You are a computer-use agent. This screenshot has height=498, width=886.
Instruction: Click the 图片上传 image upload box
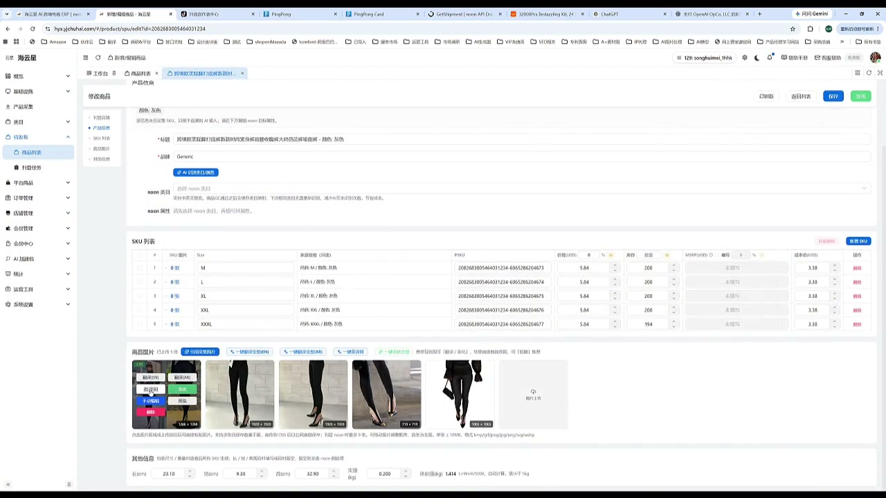533,394
